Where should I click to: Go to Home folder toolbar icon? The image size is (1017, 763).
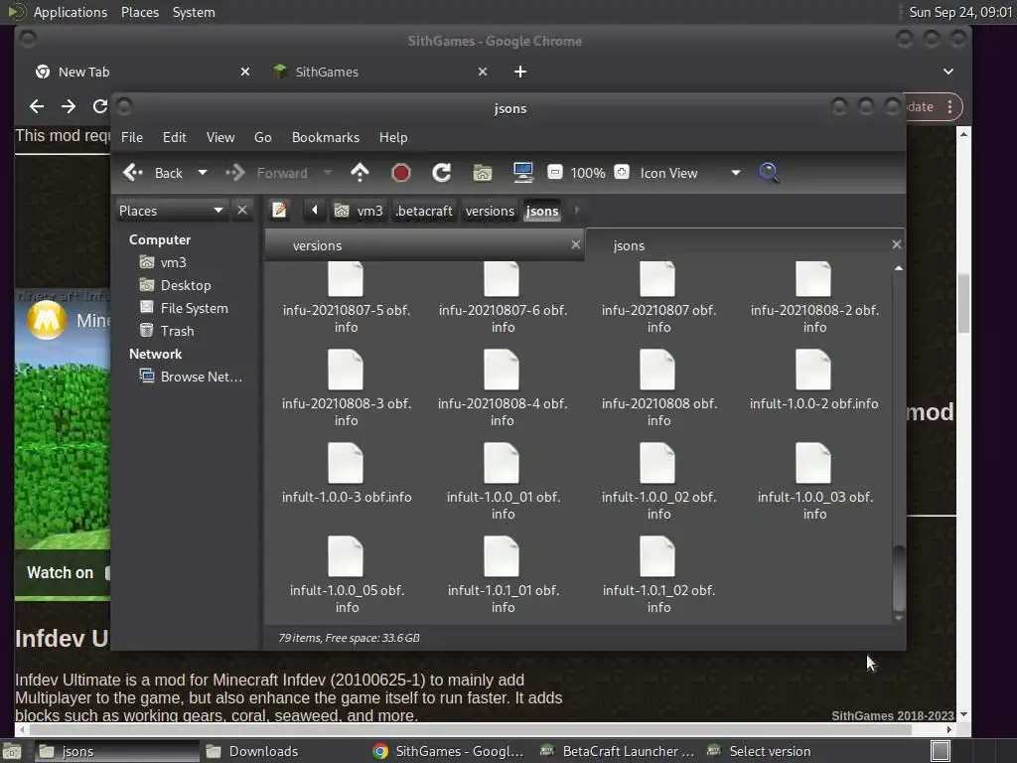(x=482, y=173)
